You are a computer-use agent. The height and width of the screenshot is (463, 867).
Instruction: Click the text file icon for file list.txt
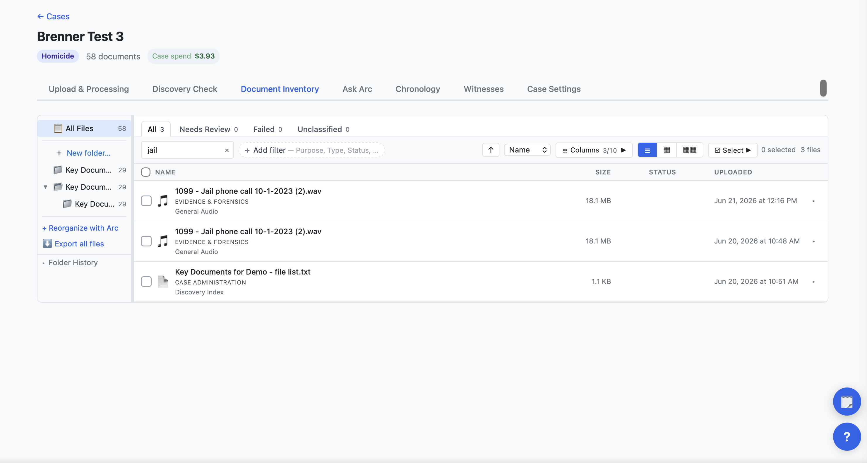pyautogui.click(x=163, y=282)
